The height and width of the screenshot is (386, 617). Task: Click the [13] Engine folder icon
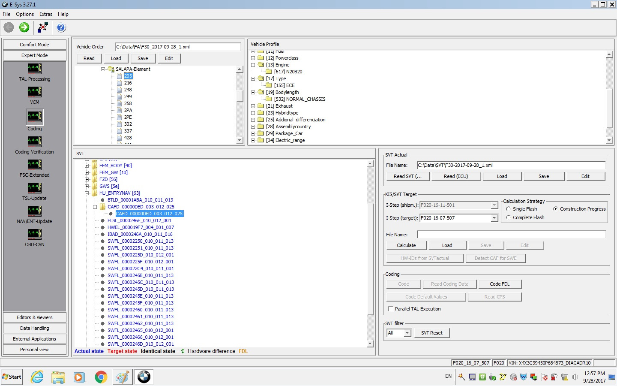coord(261,65)
